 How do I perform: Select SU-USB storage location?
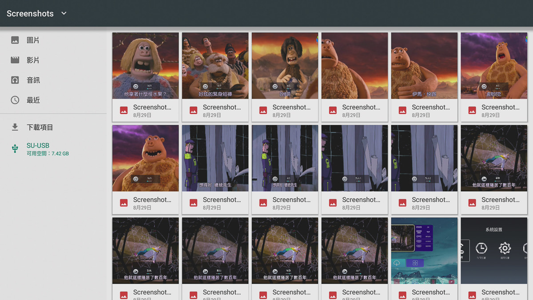pos(53,149)
